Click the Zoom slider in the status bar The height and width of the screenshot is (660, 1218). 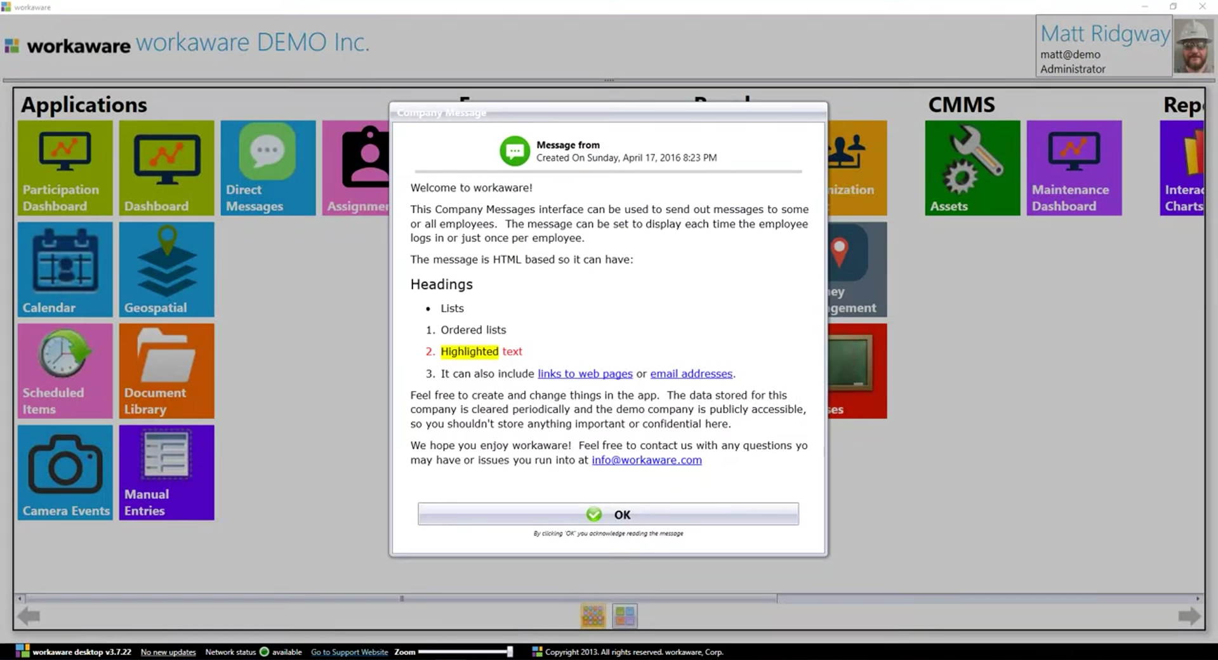pyautogui.click(x=465, y=652)
